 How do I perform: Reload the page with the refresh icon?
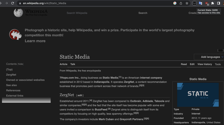[x=12, y=3]
